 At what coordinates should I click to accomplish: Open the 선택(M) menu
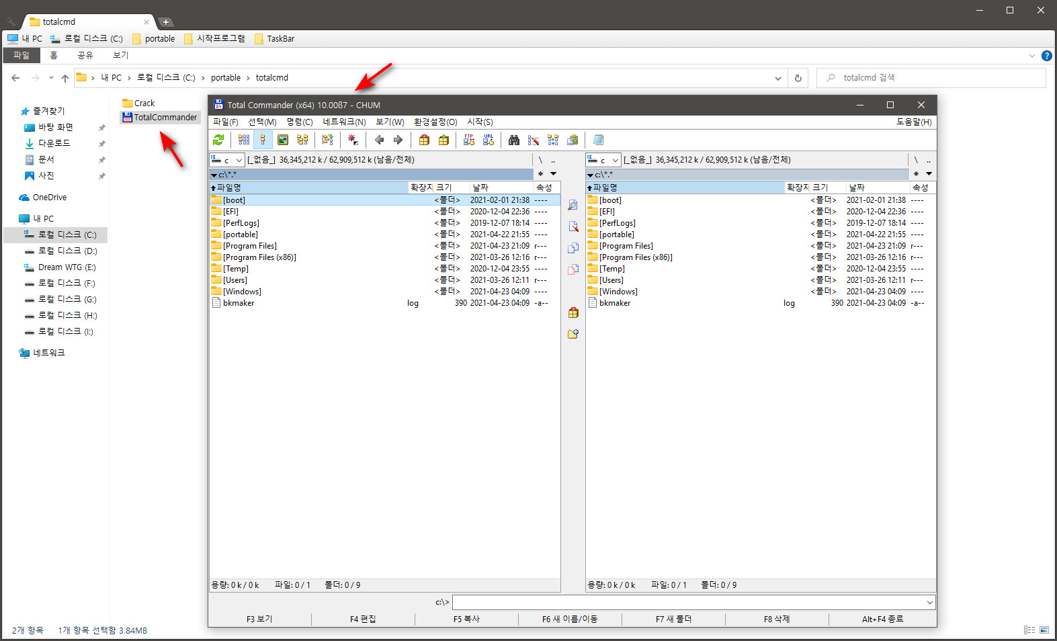262,122
